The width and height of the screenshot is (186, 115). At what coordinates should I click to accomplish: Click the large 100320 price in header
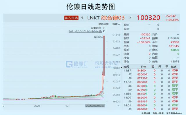149,18
